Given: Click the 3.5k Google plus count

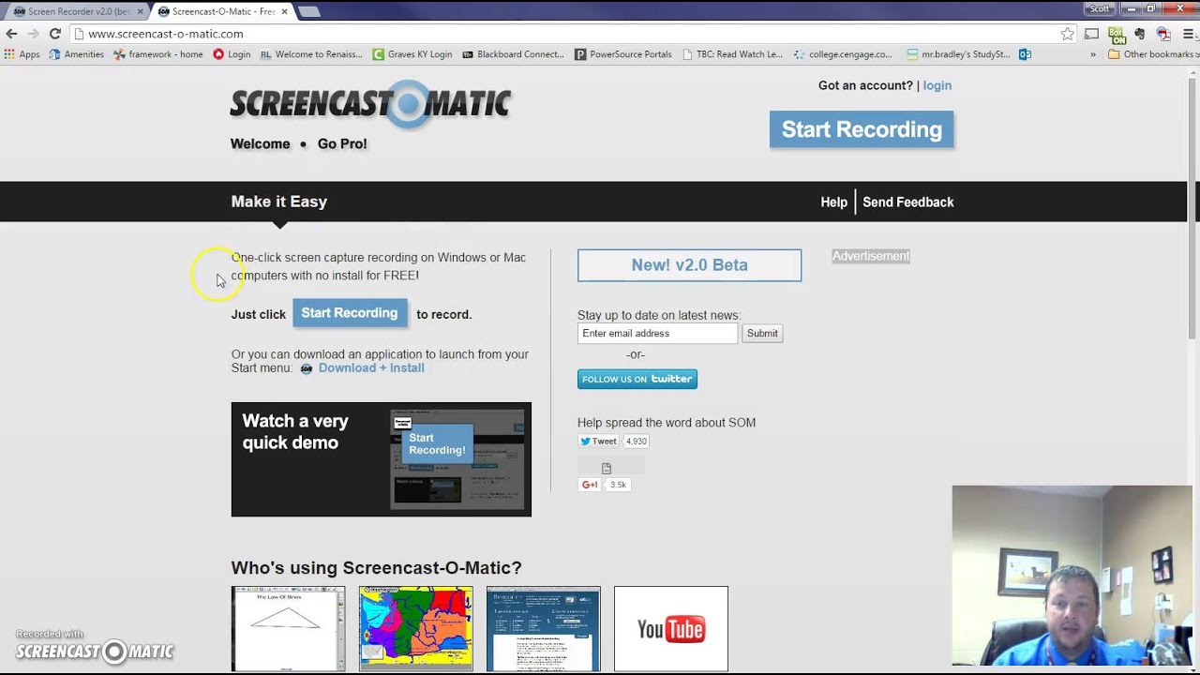Looking at the screenshot, I should pos(618,485).
